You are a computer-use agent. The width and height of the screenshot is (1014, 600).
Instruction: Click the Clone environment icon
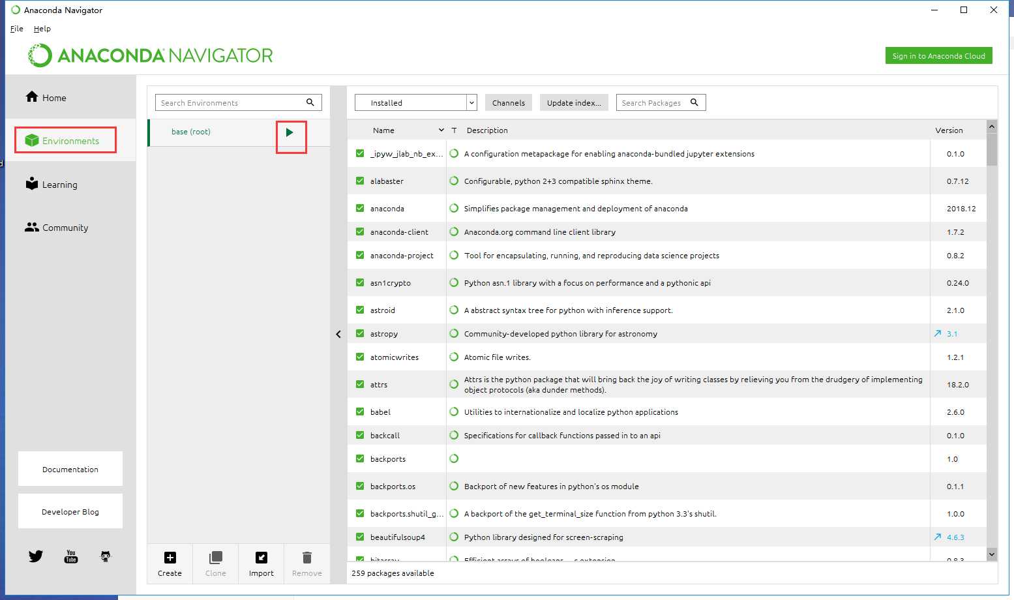click(216, 558)
